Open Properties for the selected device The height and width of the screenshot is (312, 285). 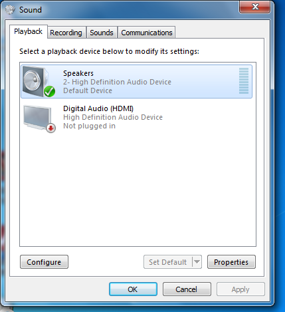coord(231,262)
